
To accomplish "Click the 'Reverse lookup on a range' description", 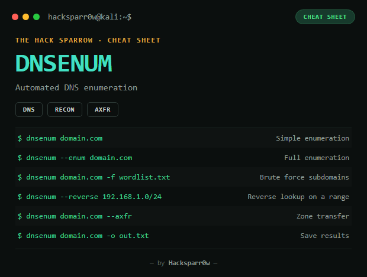I will pyautogui.click(x=298, y=197).
